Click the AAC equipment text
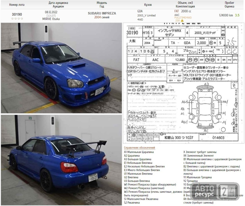245x206 pixels. coord(177,15)
